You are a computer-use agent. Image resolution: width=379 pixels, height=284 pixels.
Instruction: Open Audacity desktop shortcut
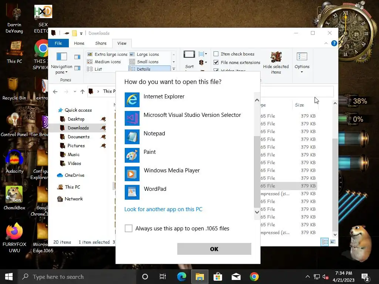pyautogui.click(x=14, y=162)
